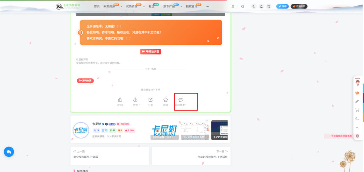Screen dimensions: 364x172
Task: Open the notification bell in the header
Action: 261,6
